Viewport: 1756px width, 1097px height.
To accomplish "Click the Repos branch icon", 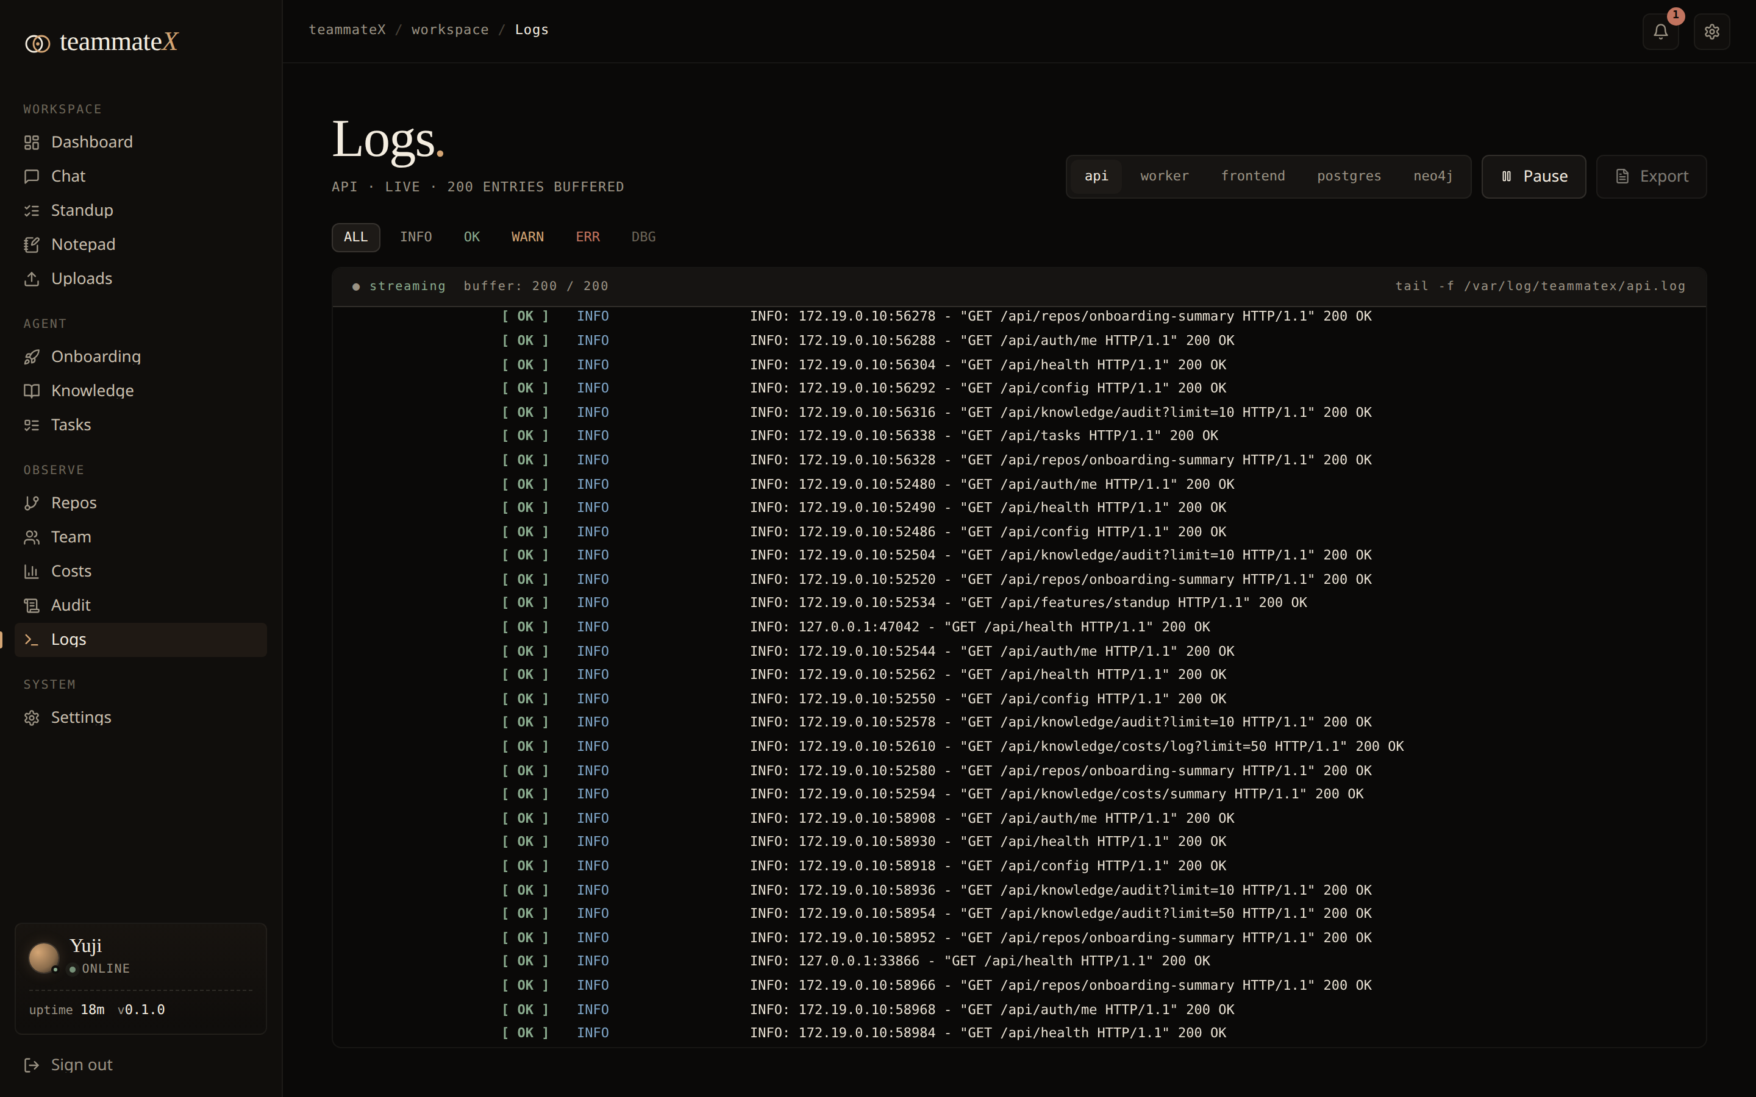I will click(x=31, y=503).
